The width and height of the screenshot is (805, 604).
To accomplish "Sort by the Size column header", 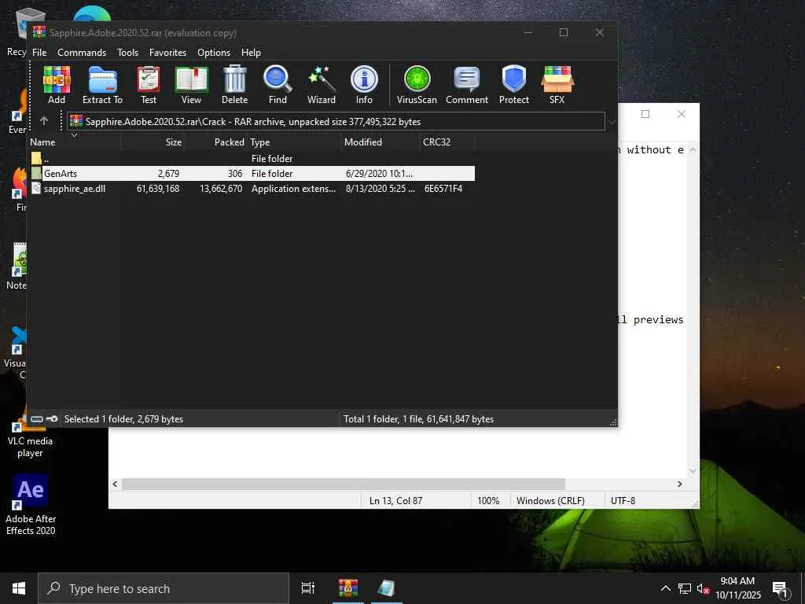I will click(153, 142).
